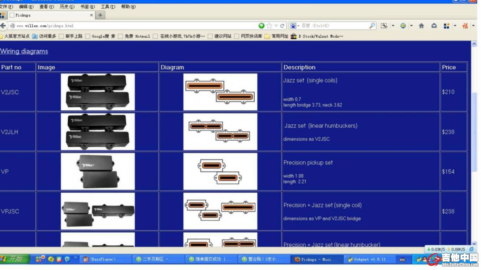Open the 网页快讯库 bookmark
481x270 pixels.
point(248,36)
